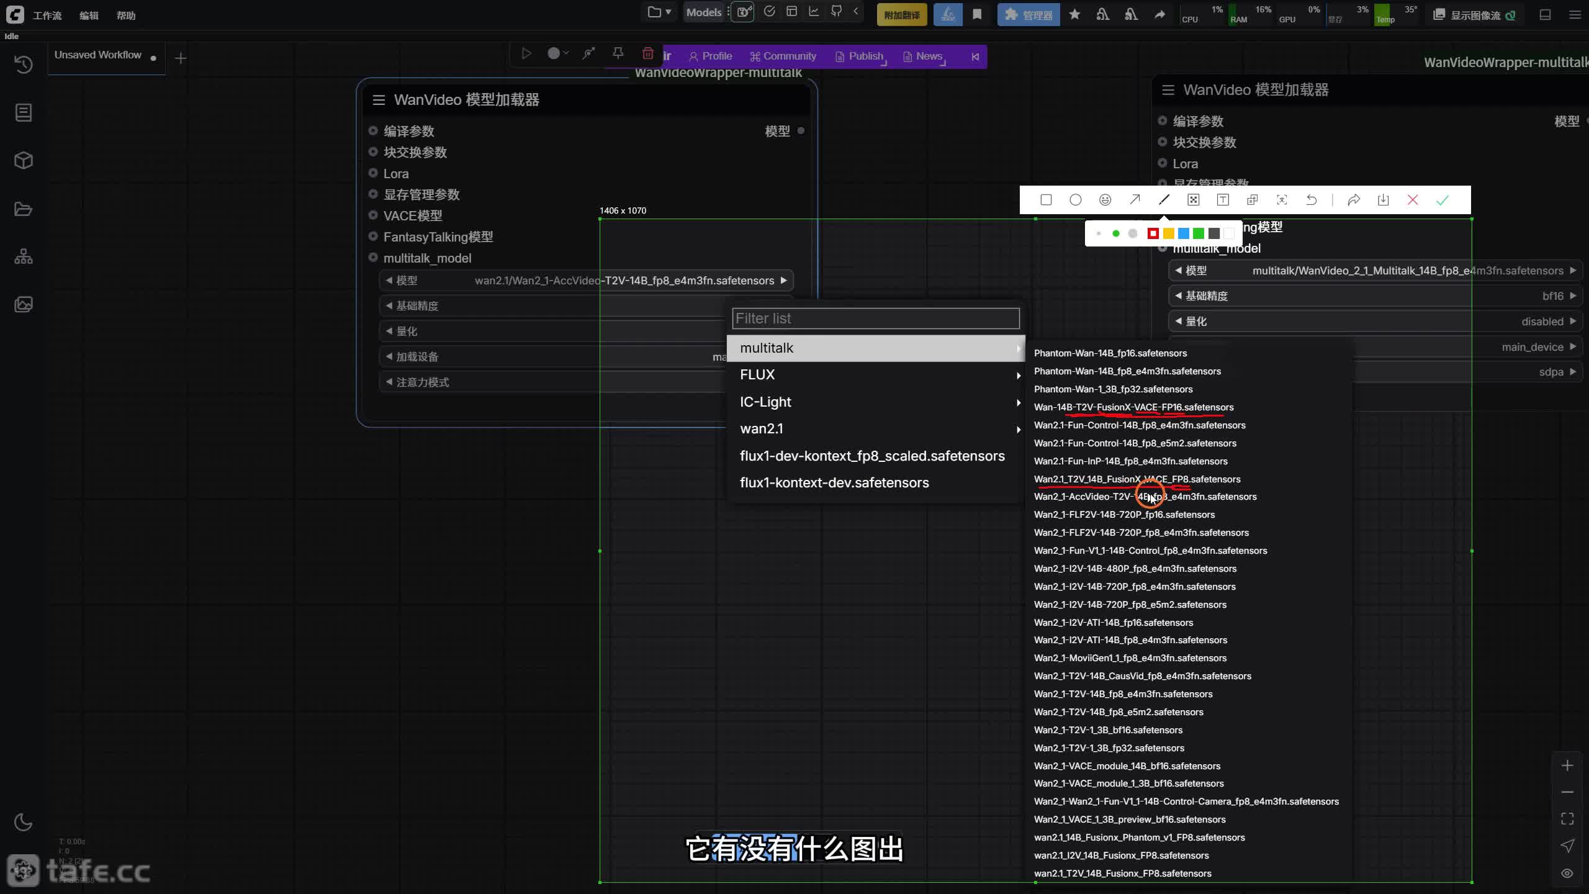1589x894 pixels.
Task: Zoom in with the plus button
Action: [x=1567, y=765]
